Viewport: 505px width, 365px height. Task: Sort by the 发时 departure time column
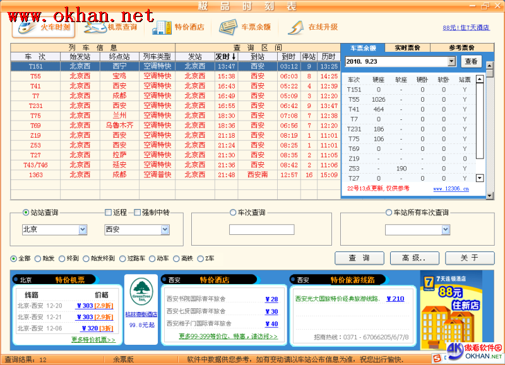pyautogui.click(x=226, y=57)
